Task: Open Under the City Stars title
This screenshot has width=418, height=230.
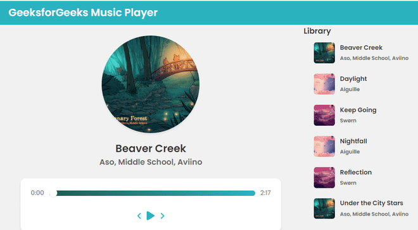Action: point(371,203)
